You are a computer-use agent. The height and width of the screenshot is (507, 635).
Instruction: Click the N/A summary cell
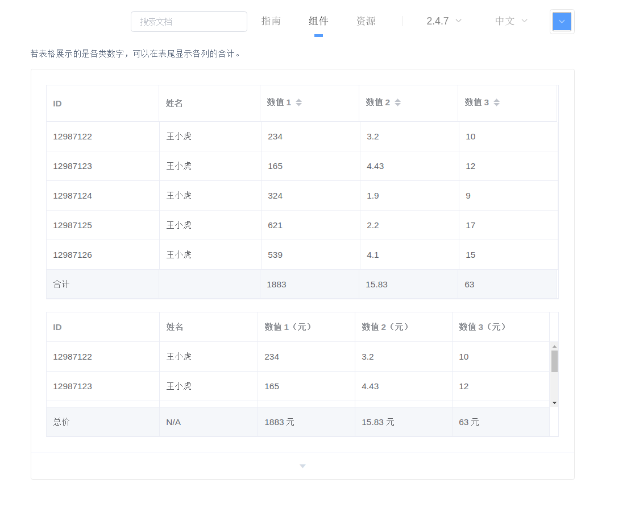coord(209,422)
